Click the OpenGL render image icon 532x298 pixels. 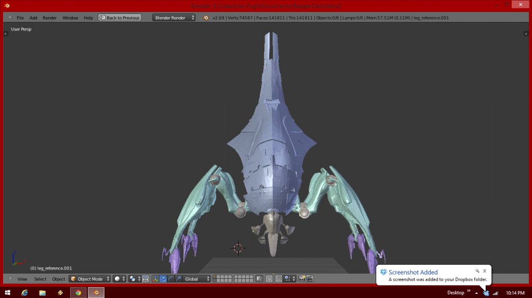coord(302,279)
